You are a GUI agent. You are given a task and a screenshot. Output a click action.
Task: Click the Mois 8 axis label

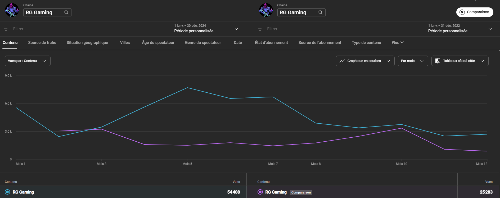pyautogui.click(x=316, y=164)
